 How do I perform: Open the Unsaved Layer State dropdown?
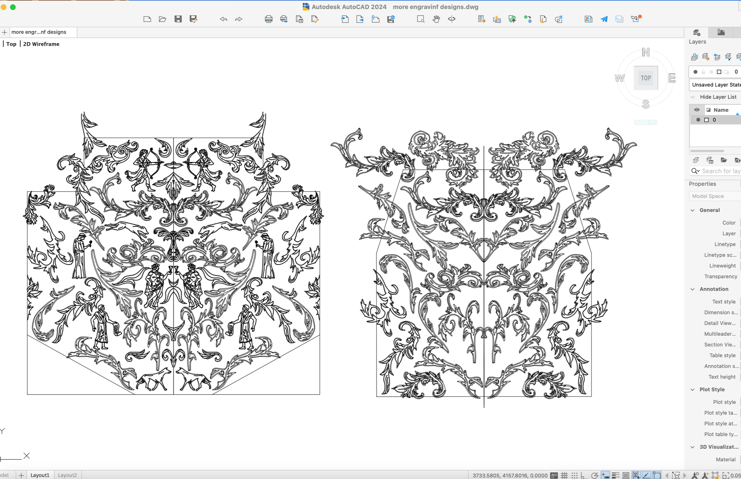point(715,85)
